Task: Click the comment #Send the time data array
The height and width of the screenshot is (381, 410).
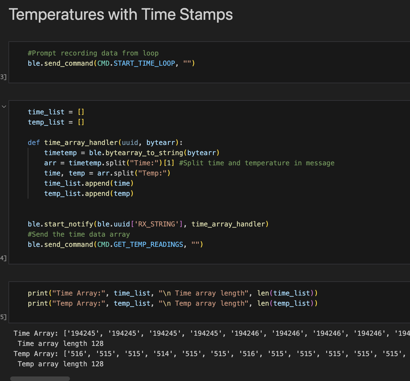Action: point(79,234)
